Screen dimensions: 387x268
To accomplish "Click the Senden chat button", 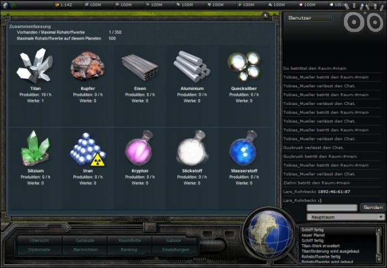I will (373, 208).
